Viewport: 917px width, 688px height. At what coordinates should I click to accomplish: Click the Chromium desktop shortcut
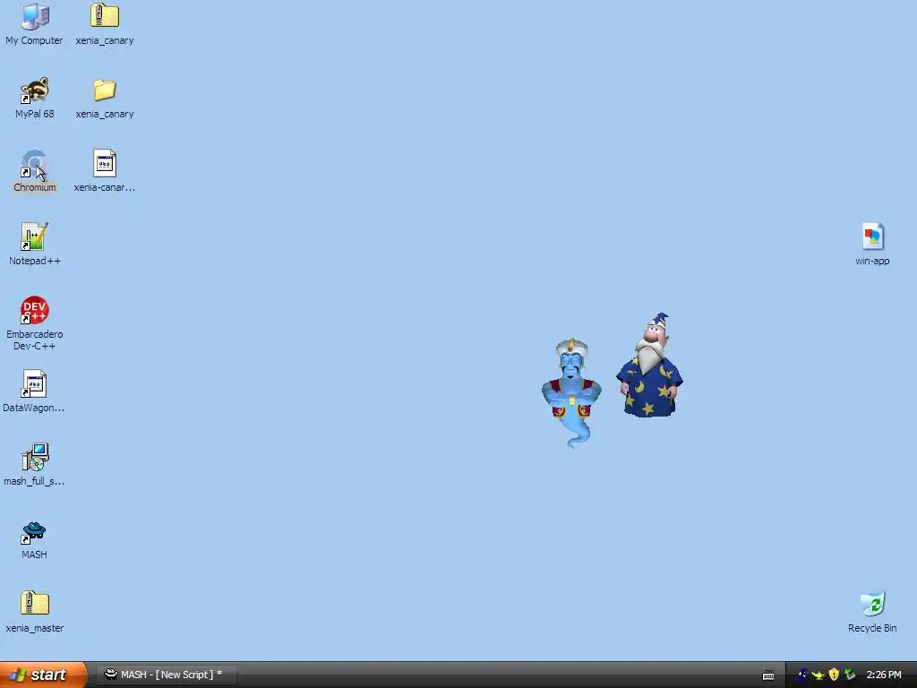tap(35, 171)
